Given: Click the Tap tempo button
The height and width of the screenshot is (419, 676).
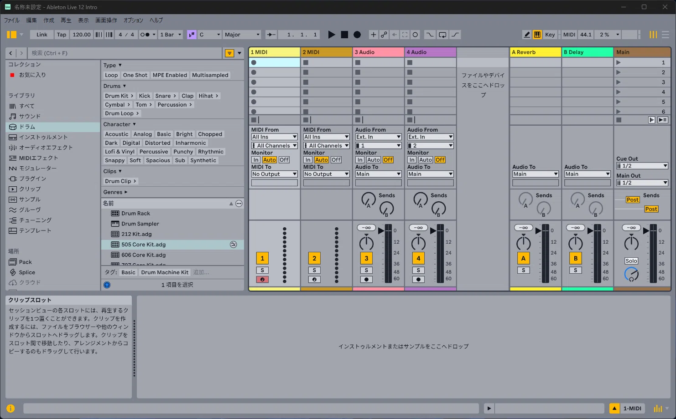Looking at the screenshot, I should coord(62,35).
